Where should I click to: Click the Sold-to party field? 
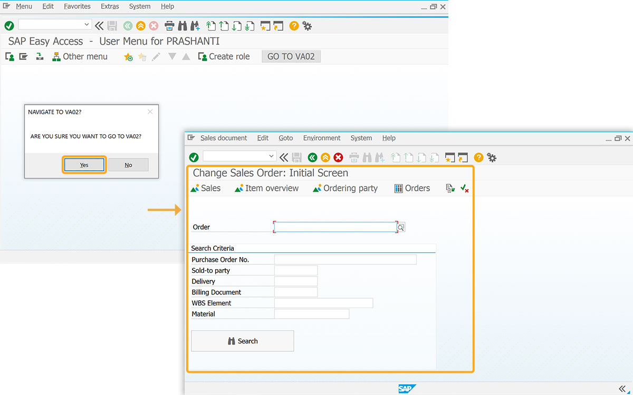[x=296, y=270]
